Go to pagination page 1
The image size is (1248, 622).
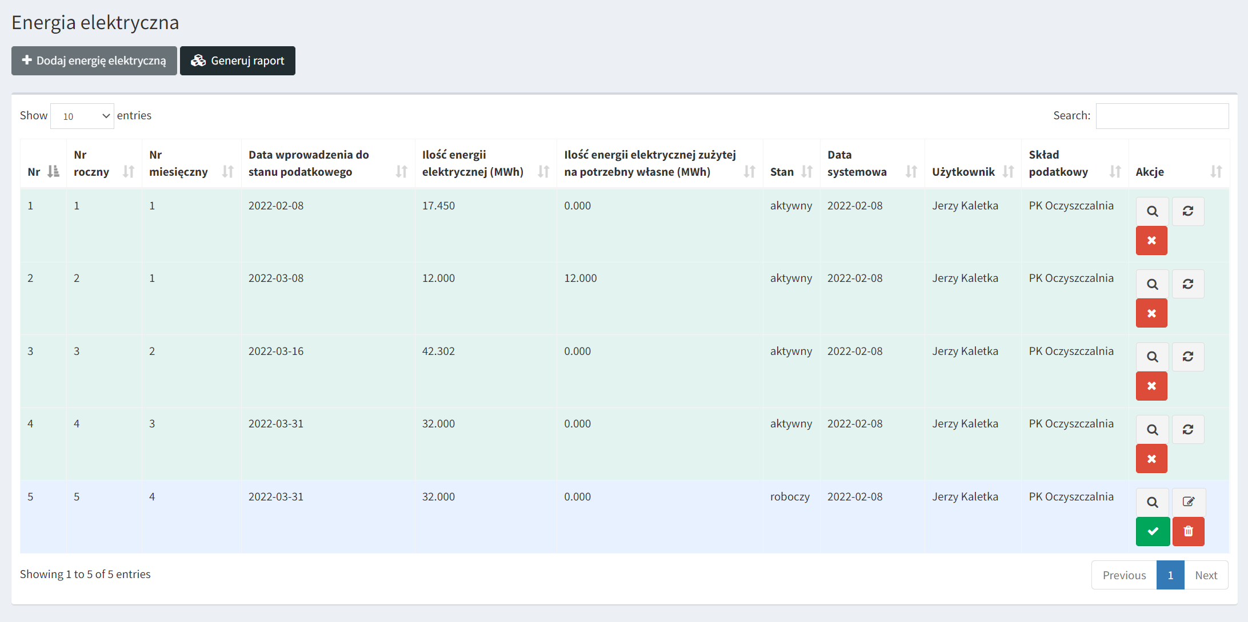(x=1170, y=575)
